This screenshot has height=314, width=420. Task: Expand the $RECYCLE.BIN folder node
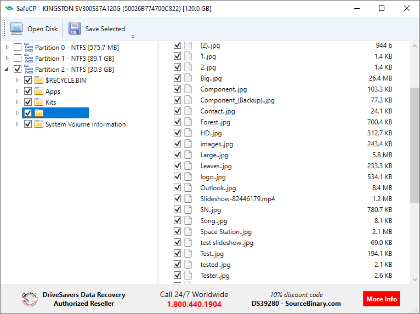pyautogui.click(x=18, y=81)
